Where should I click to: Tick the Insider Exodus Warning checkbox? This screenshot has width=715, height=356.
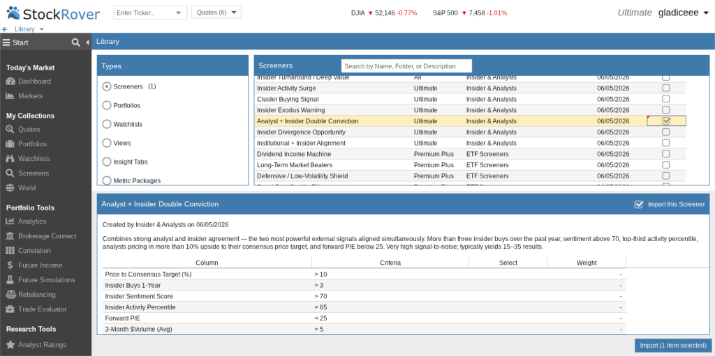pyautogui.click(x=665, y=110)
